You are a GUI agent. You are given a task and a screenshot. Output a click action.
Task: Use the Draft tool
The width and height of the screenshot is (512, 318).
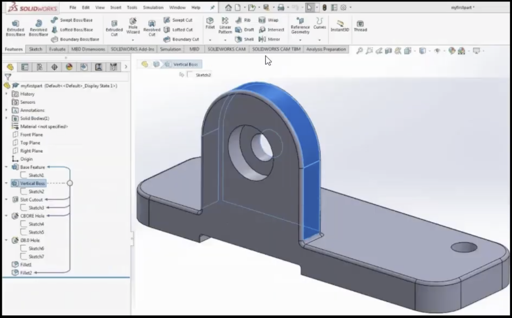point(244,30)
